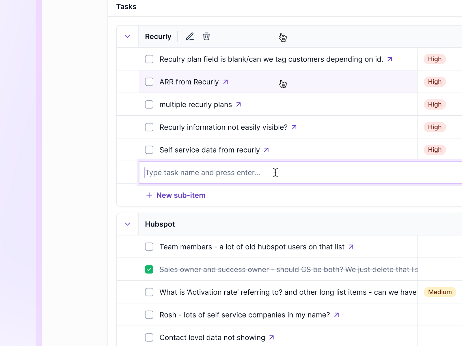This screenshot has width=462, height=346.
Task: Open 'Recurly information not easily visible?' via arrow
Action: point(294,127)
